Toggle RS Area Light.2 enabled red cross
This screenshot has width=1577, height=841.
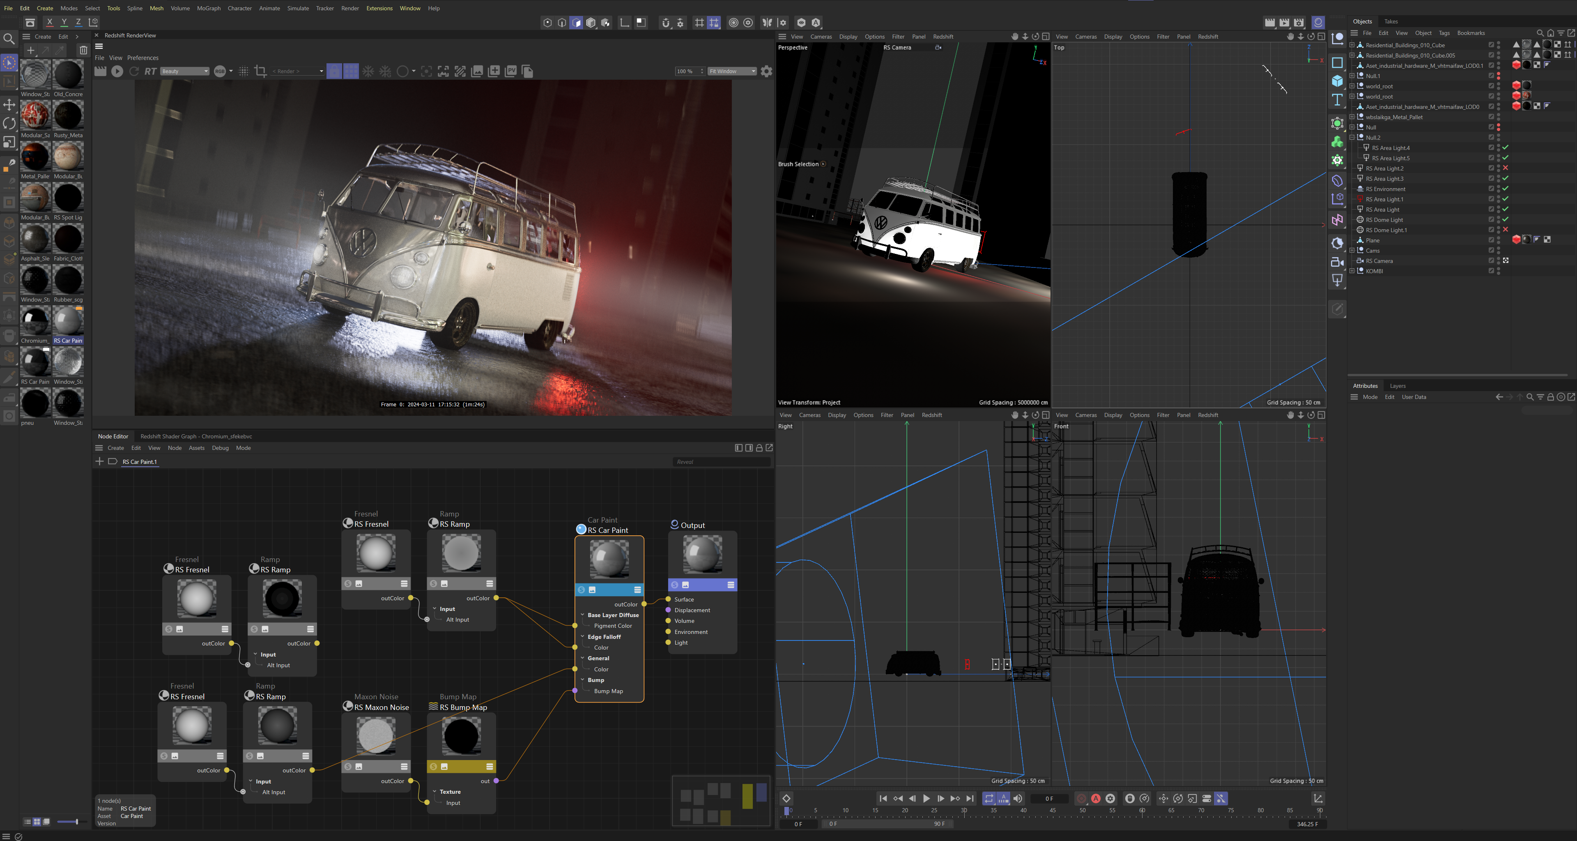click(x=1506, y=168)
